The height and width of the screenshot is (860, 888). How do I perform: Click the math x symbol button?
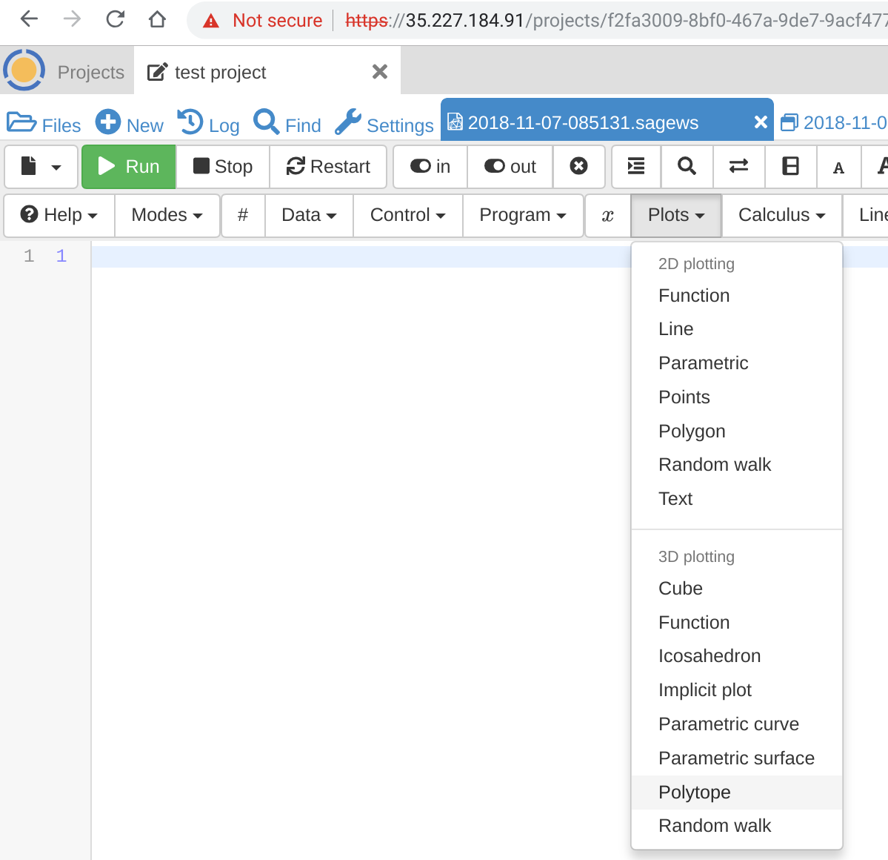(607, 215)
